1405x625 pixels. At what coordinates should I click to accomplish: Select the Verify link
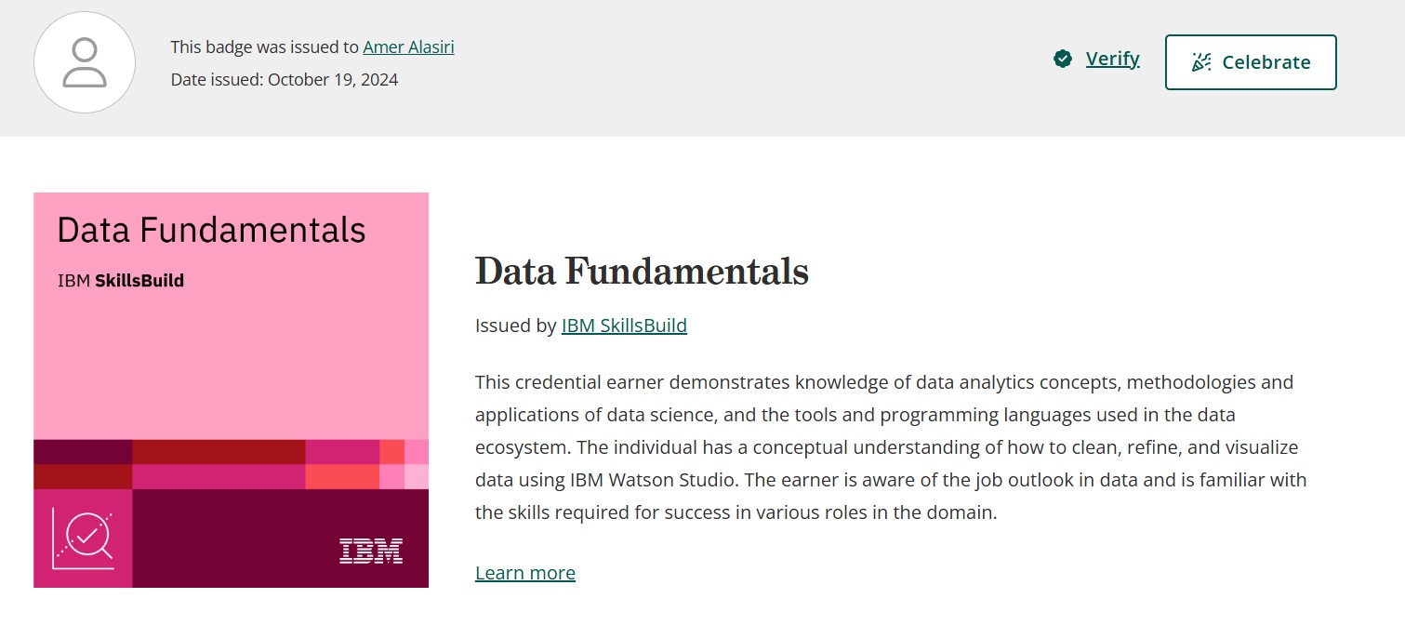pyautogui.click(x=1112, y=59)
